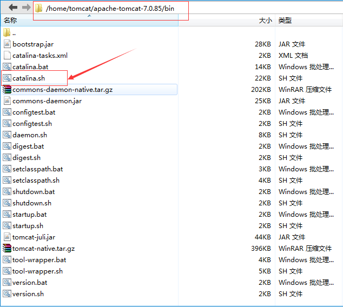Click the 202KB size of commons-daemon-native.tar.gz
Image resolution: width=343 pixels, height=307 pixels.
tap(261, 90)
